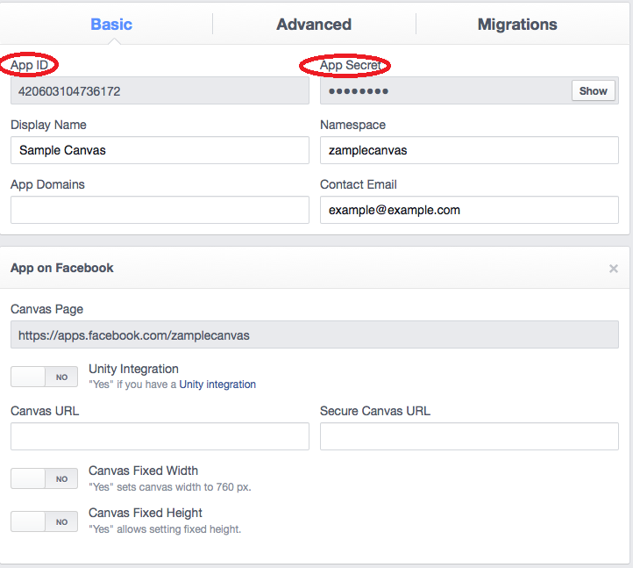Switch to the Basic tab

111,25
